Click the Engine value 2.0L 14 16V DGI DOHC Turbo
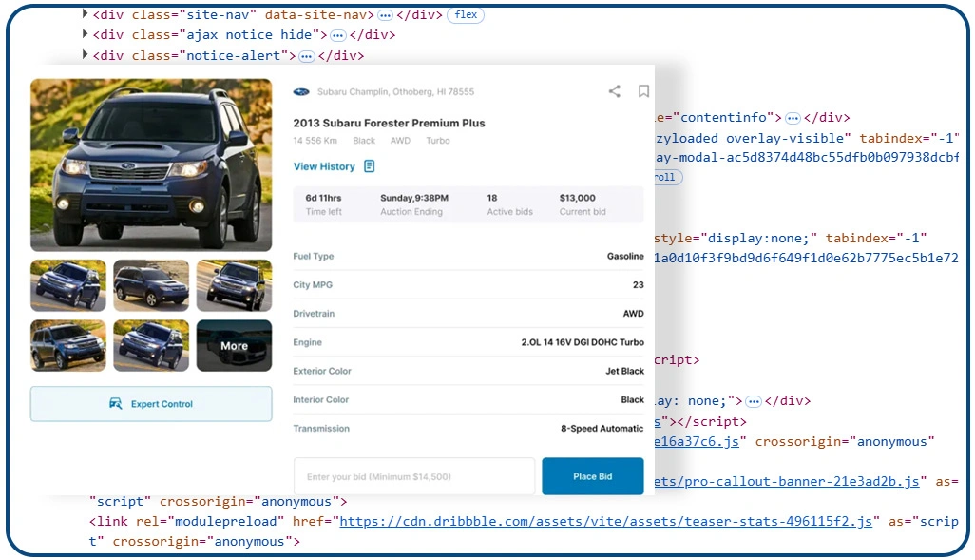This screenshot has width=975, height=560. 583,342
